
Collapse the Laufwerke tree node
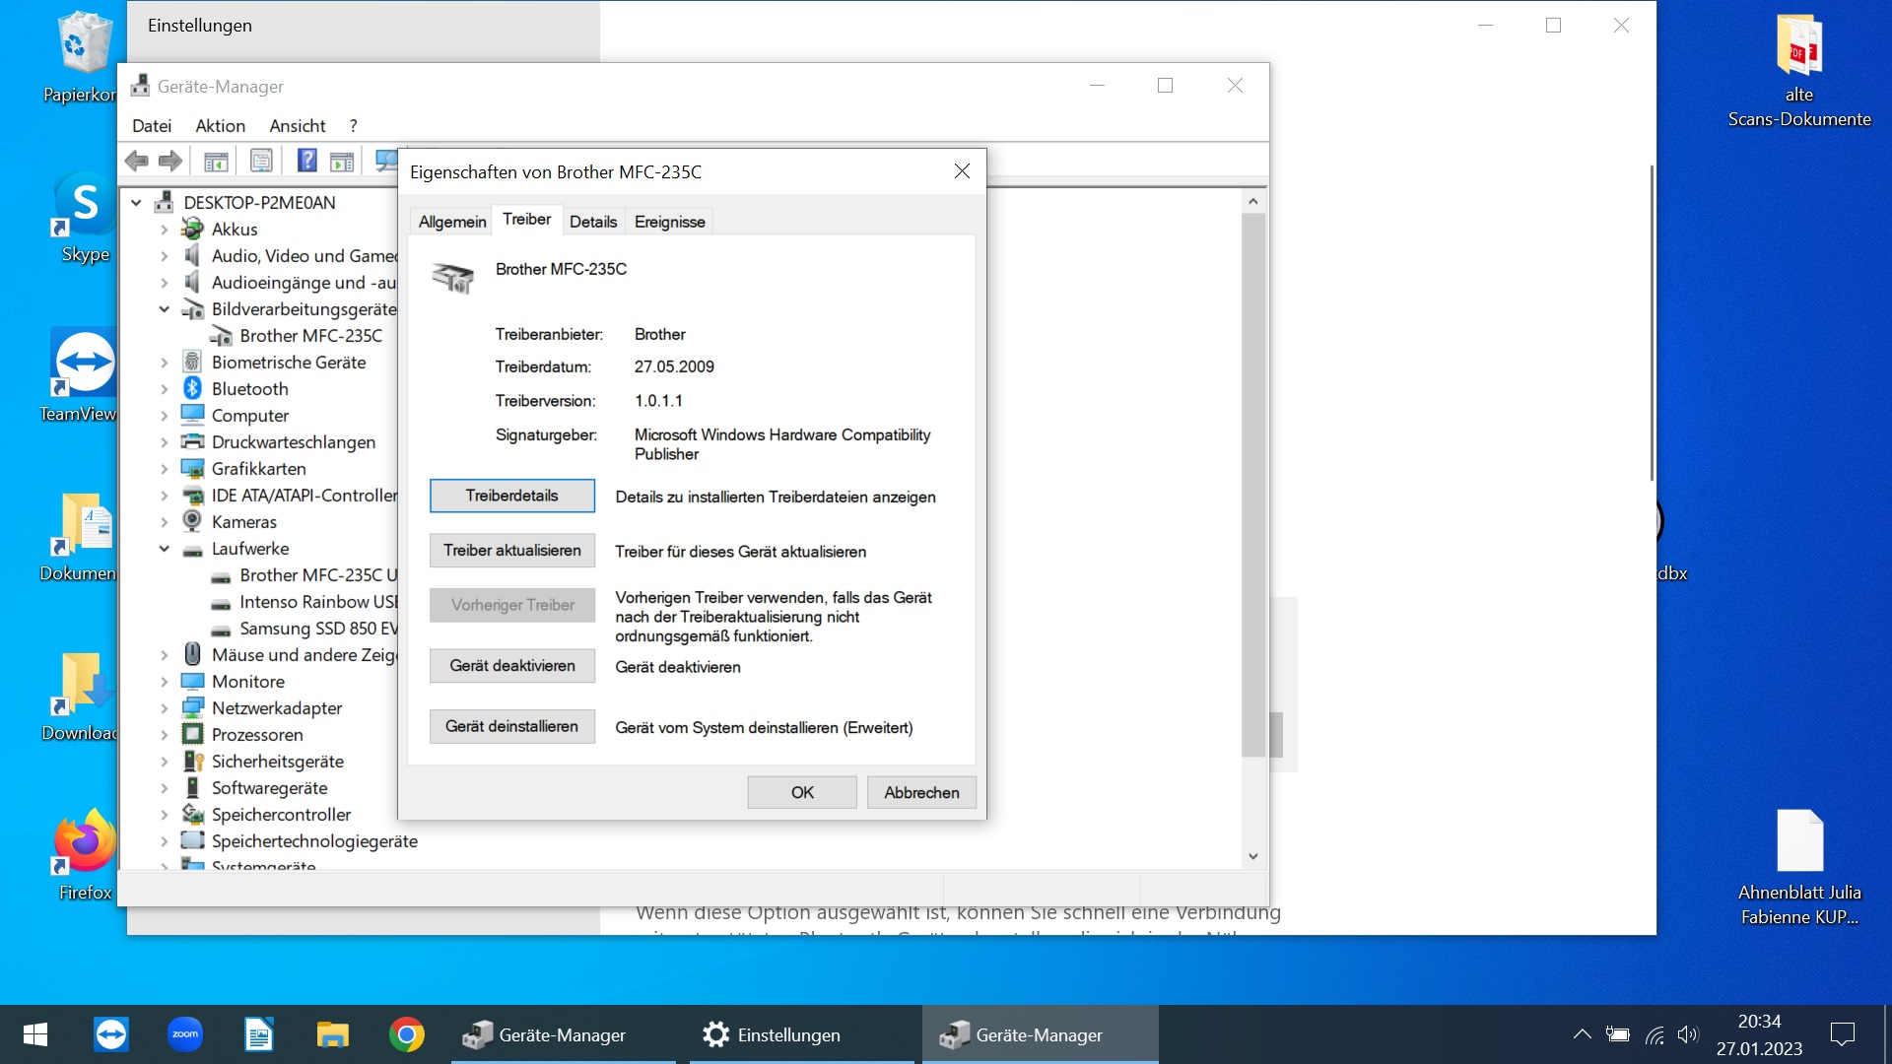pyautogui.click(x=165, y=549)
